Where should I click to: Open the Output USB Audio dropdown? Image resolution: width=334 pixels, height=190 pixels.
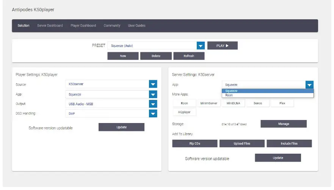click(x=153, y=104)
